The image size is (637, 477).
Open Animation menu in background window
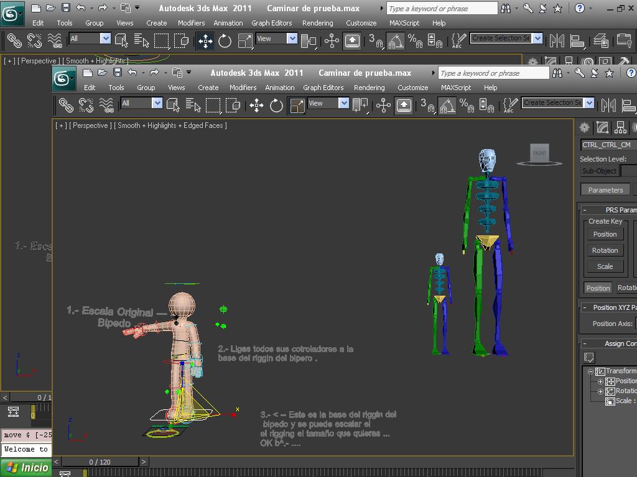228,23
